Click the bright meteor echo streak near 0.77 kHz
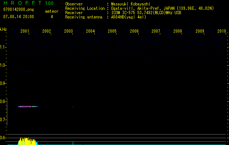The image size is (229, 145). [28, 107]
